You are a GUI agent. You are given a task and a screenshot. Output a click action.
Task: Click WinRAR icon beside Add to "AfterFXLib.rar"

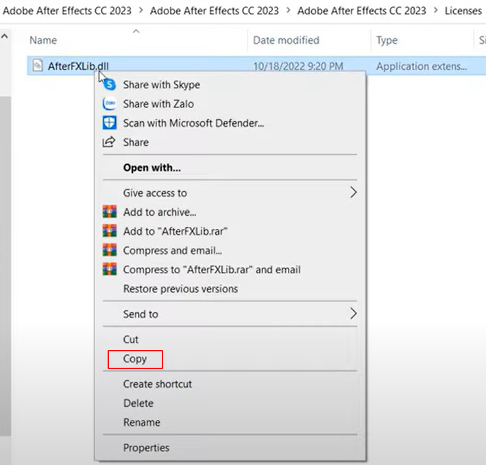[x=108, y=231]
